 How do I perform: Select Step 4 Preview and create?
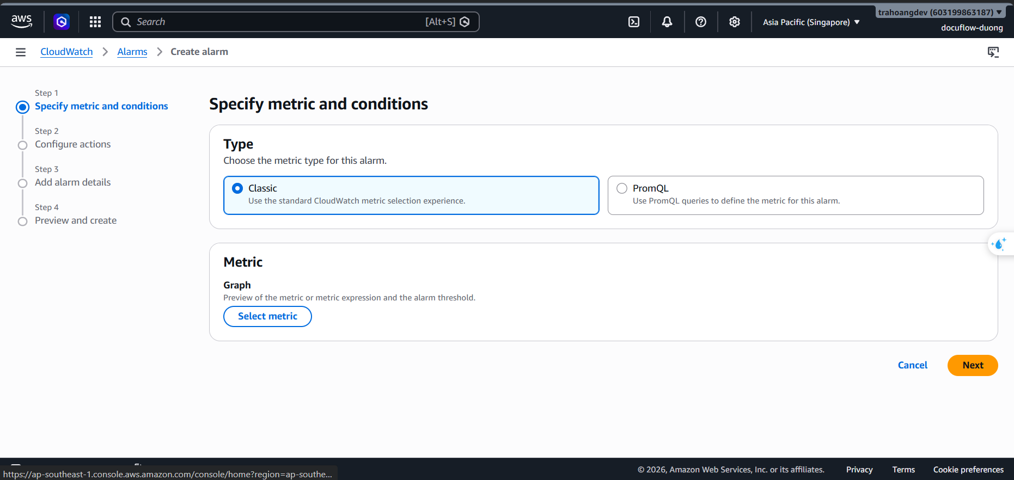click(x=76, y=220)
